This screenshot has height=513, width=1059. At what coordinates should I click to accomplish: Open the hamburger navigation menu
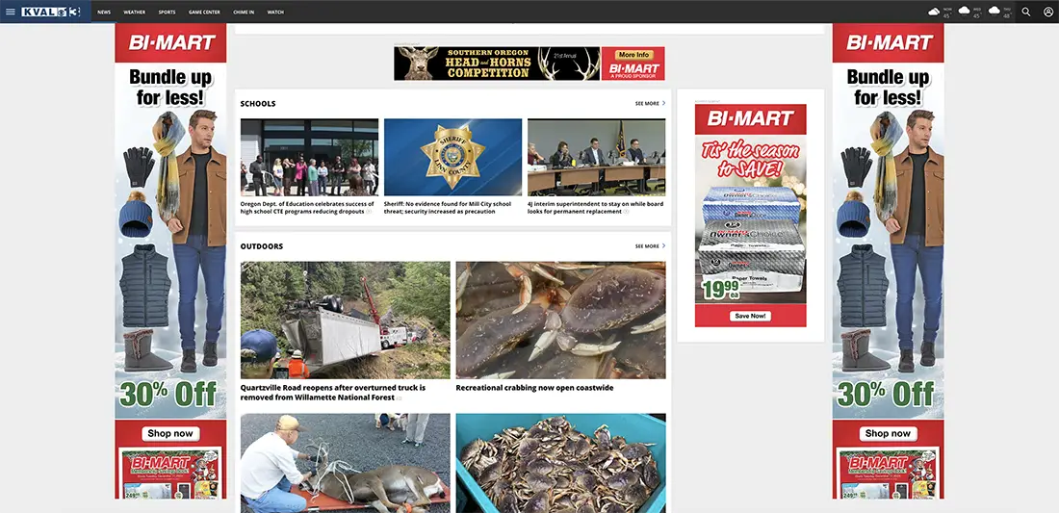pyautogui.click(x=11, y=12)
